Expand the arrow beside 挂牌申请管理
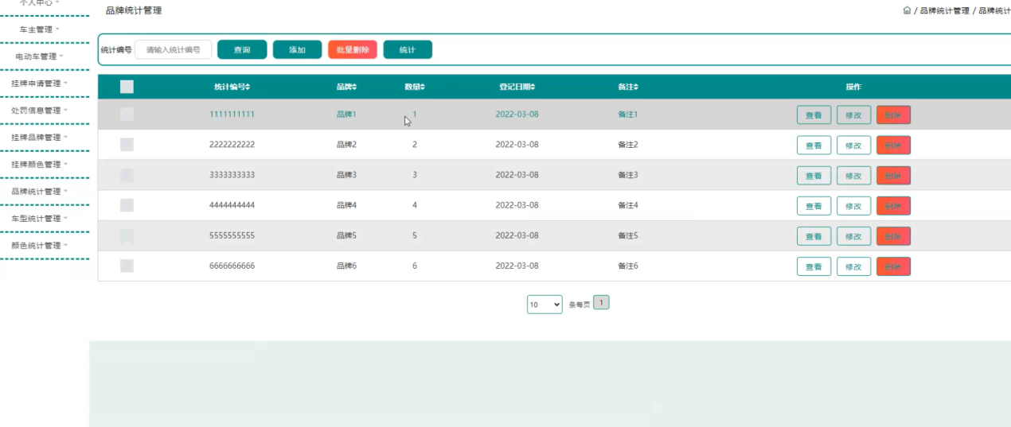Screen dimensions: 1011x427 (65, 83)
